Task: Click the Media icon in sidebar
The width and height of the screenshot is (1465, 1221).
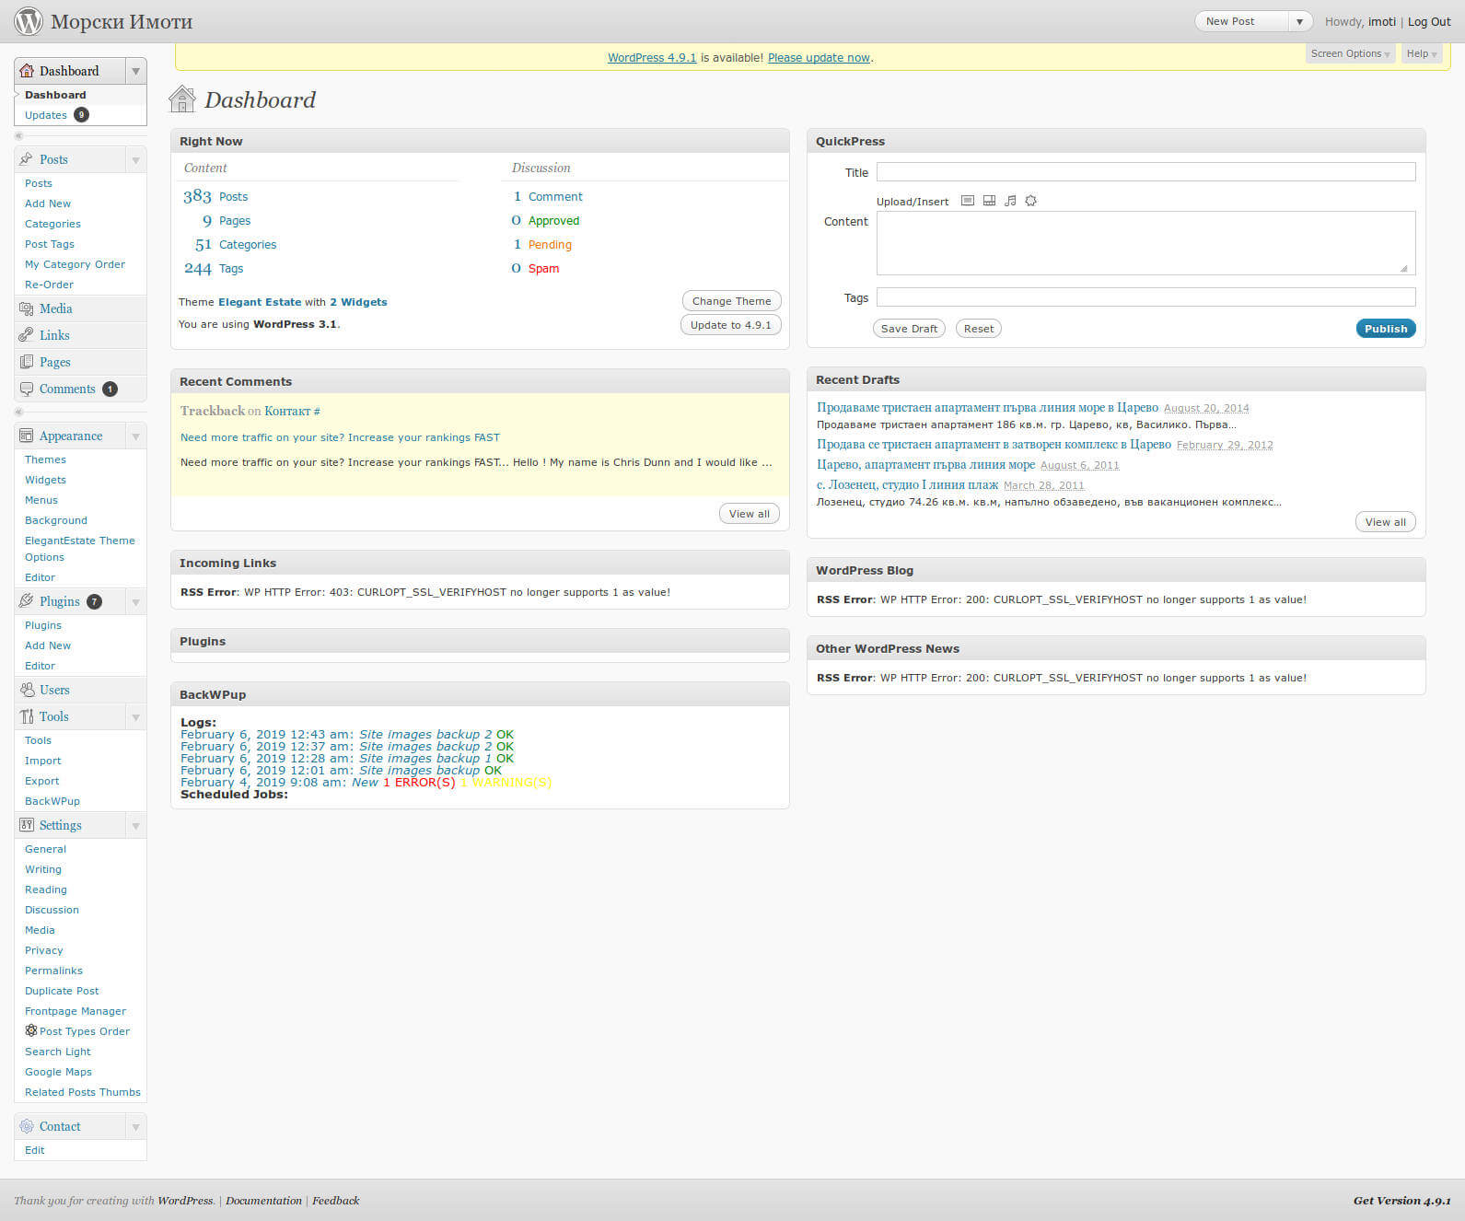Action: [x=27, y=308]
